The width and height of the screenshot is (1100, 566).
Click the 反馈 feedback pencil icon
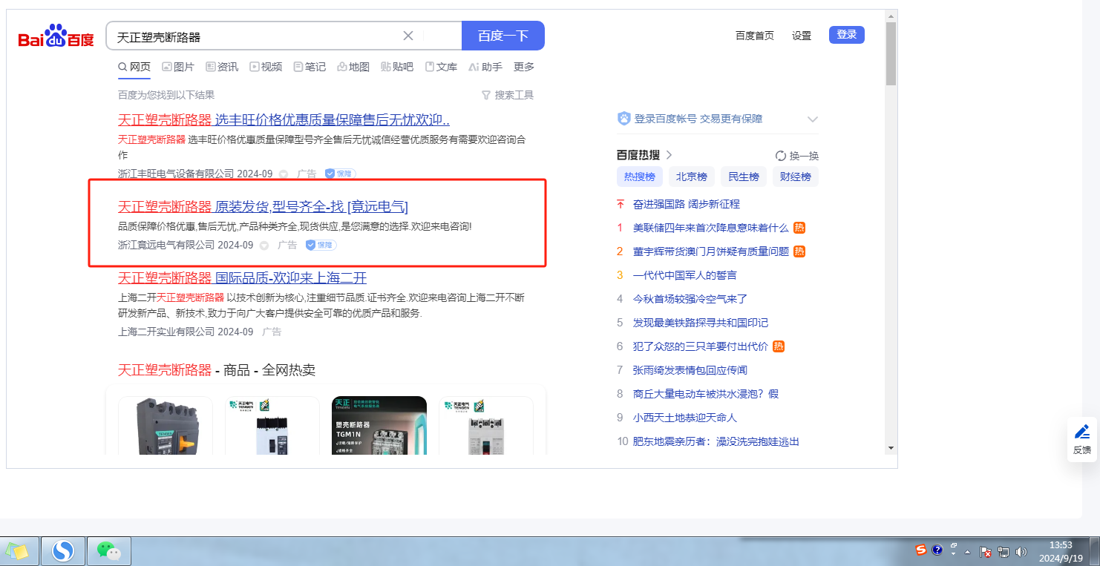pos(1082,432)
